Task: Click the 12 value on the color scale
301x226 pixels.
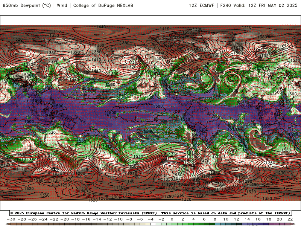Action: click(237, 219)
